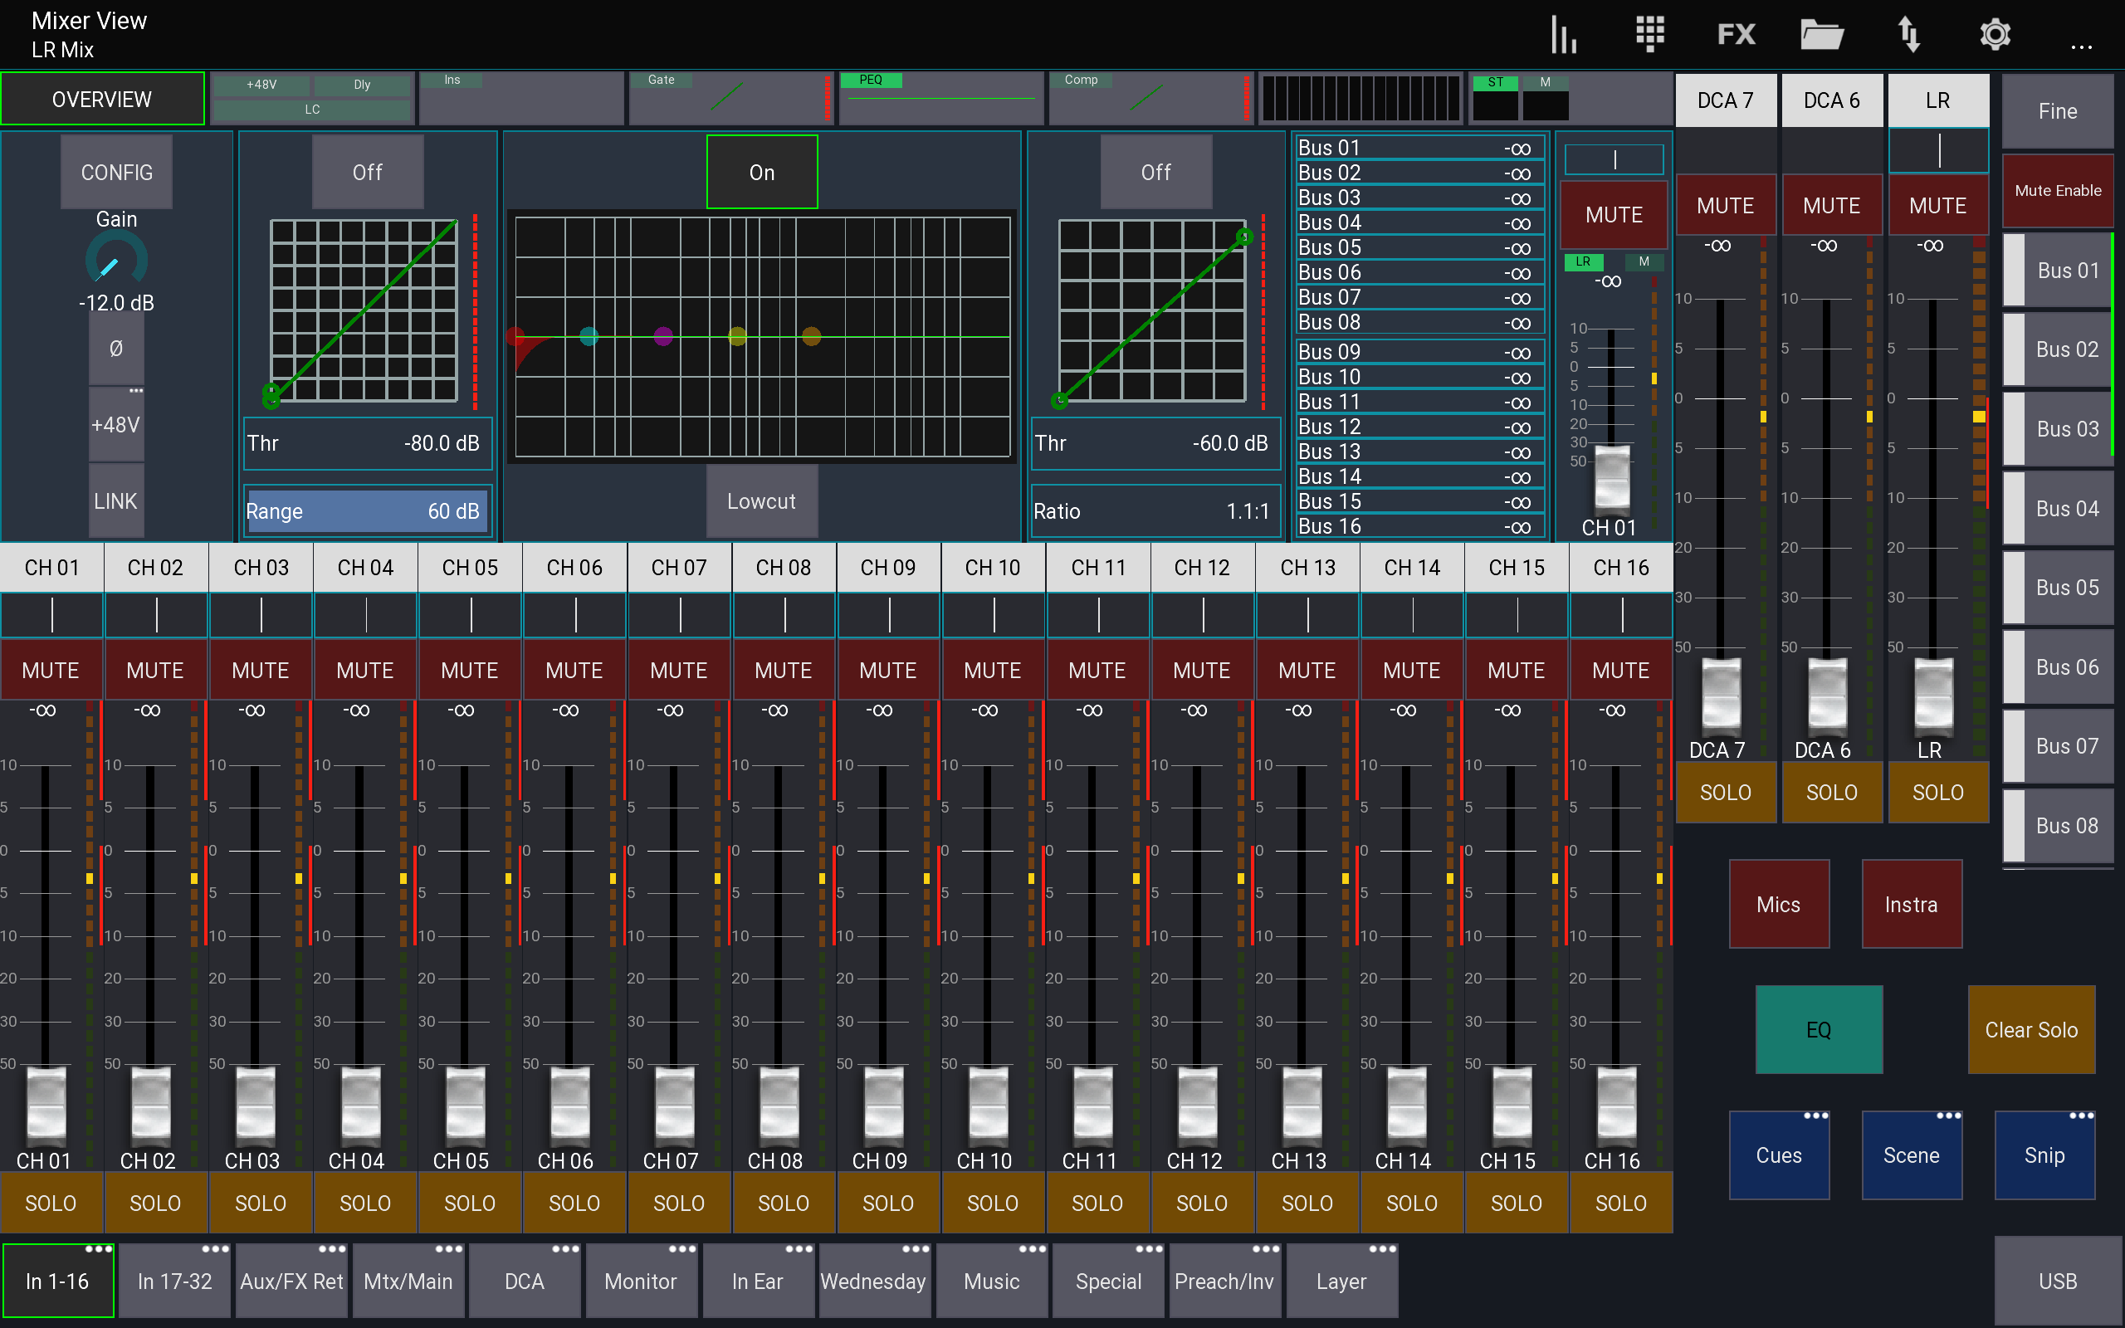This screenshot has height=1328, width=2125.
Task: Click the LR master fader knob
Action: (x=1932, y=696)
